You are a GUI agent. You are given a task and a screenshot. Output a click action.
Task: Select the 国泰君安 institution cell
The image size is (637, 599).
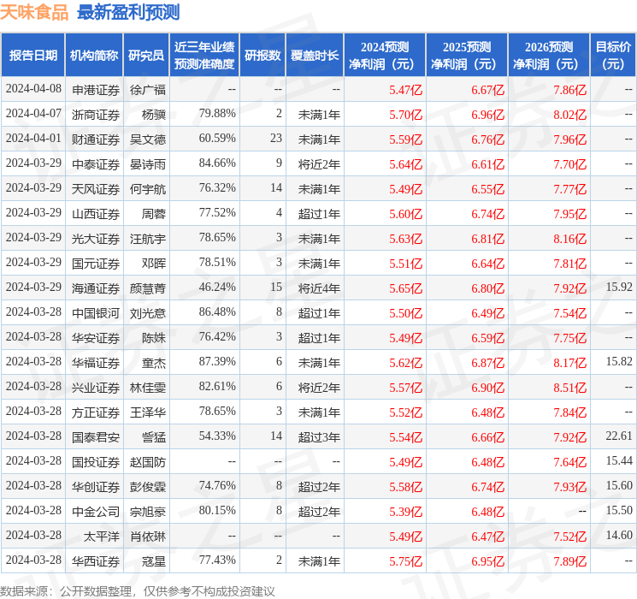coord(96,437)
